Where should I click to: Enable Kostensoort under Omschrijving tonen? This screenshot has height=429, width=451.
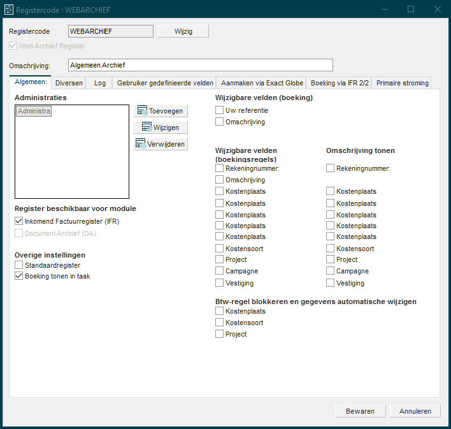[330, 248]
